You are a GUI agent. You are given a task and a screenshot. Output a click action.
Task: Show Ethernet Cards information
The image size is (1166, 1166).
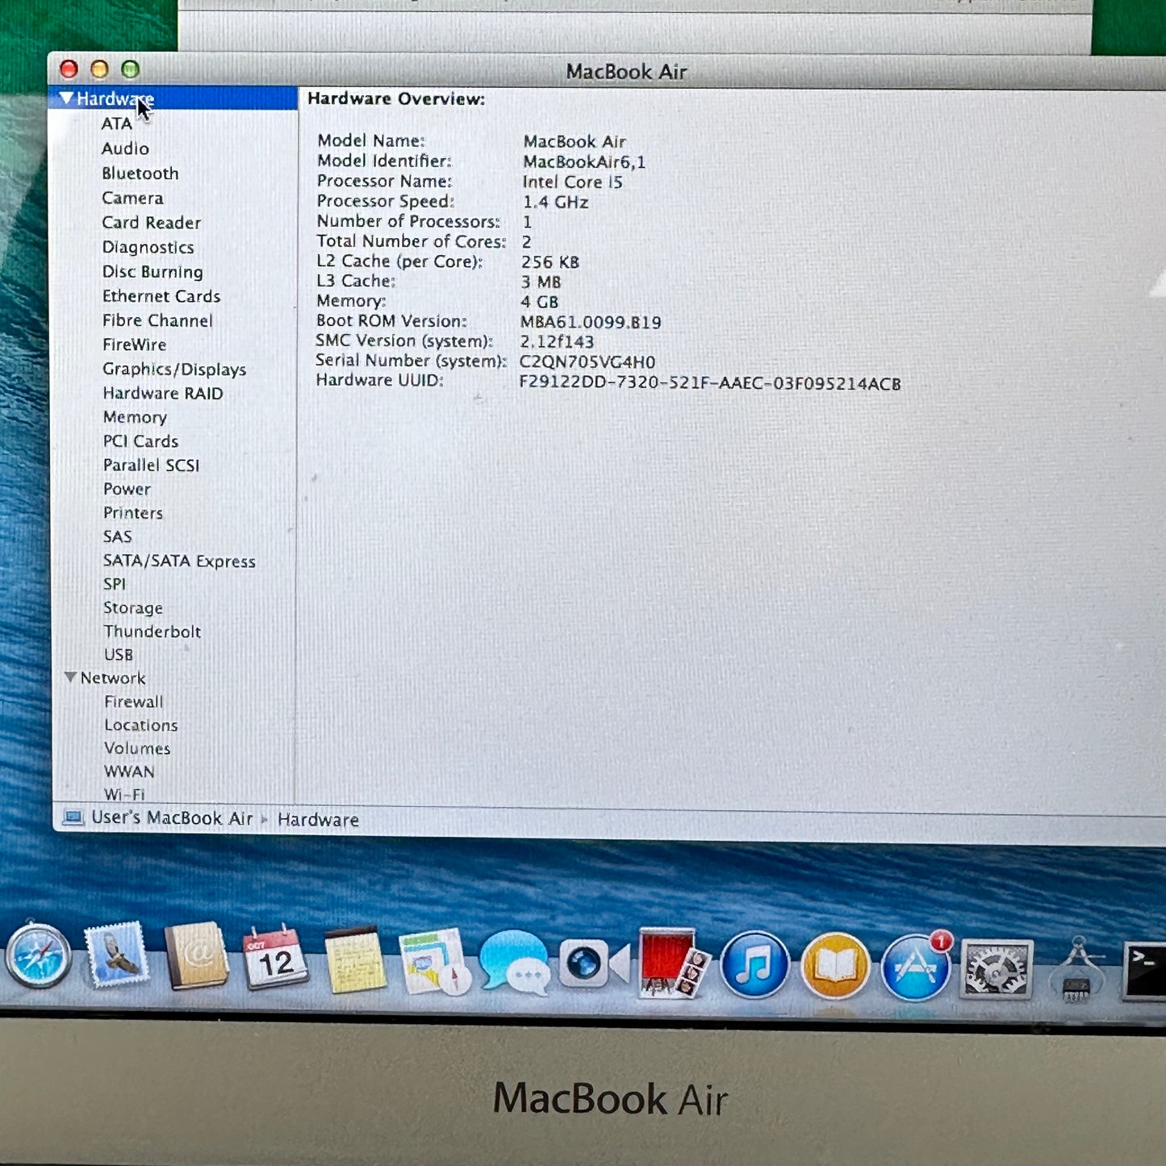tap(161, 296)
